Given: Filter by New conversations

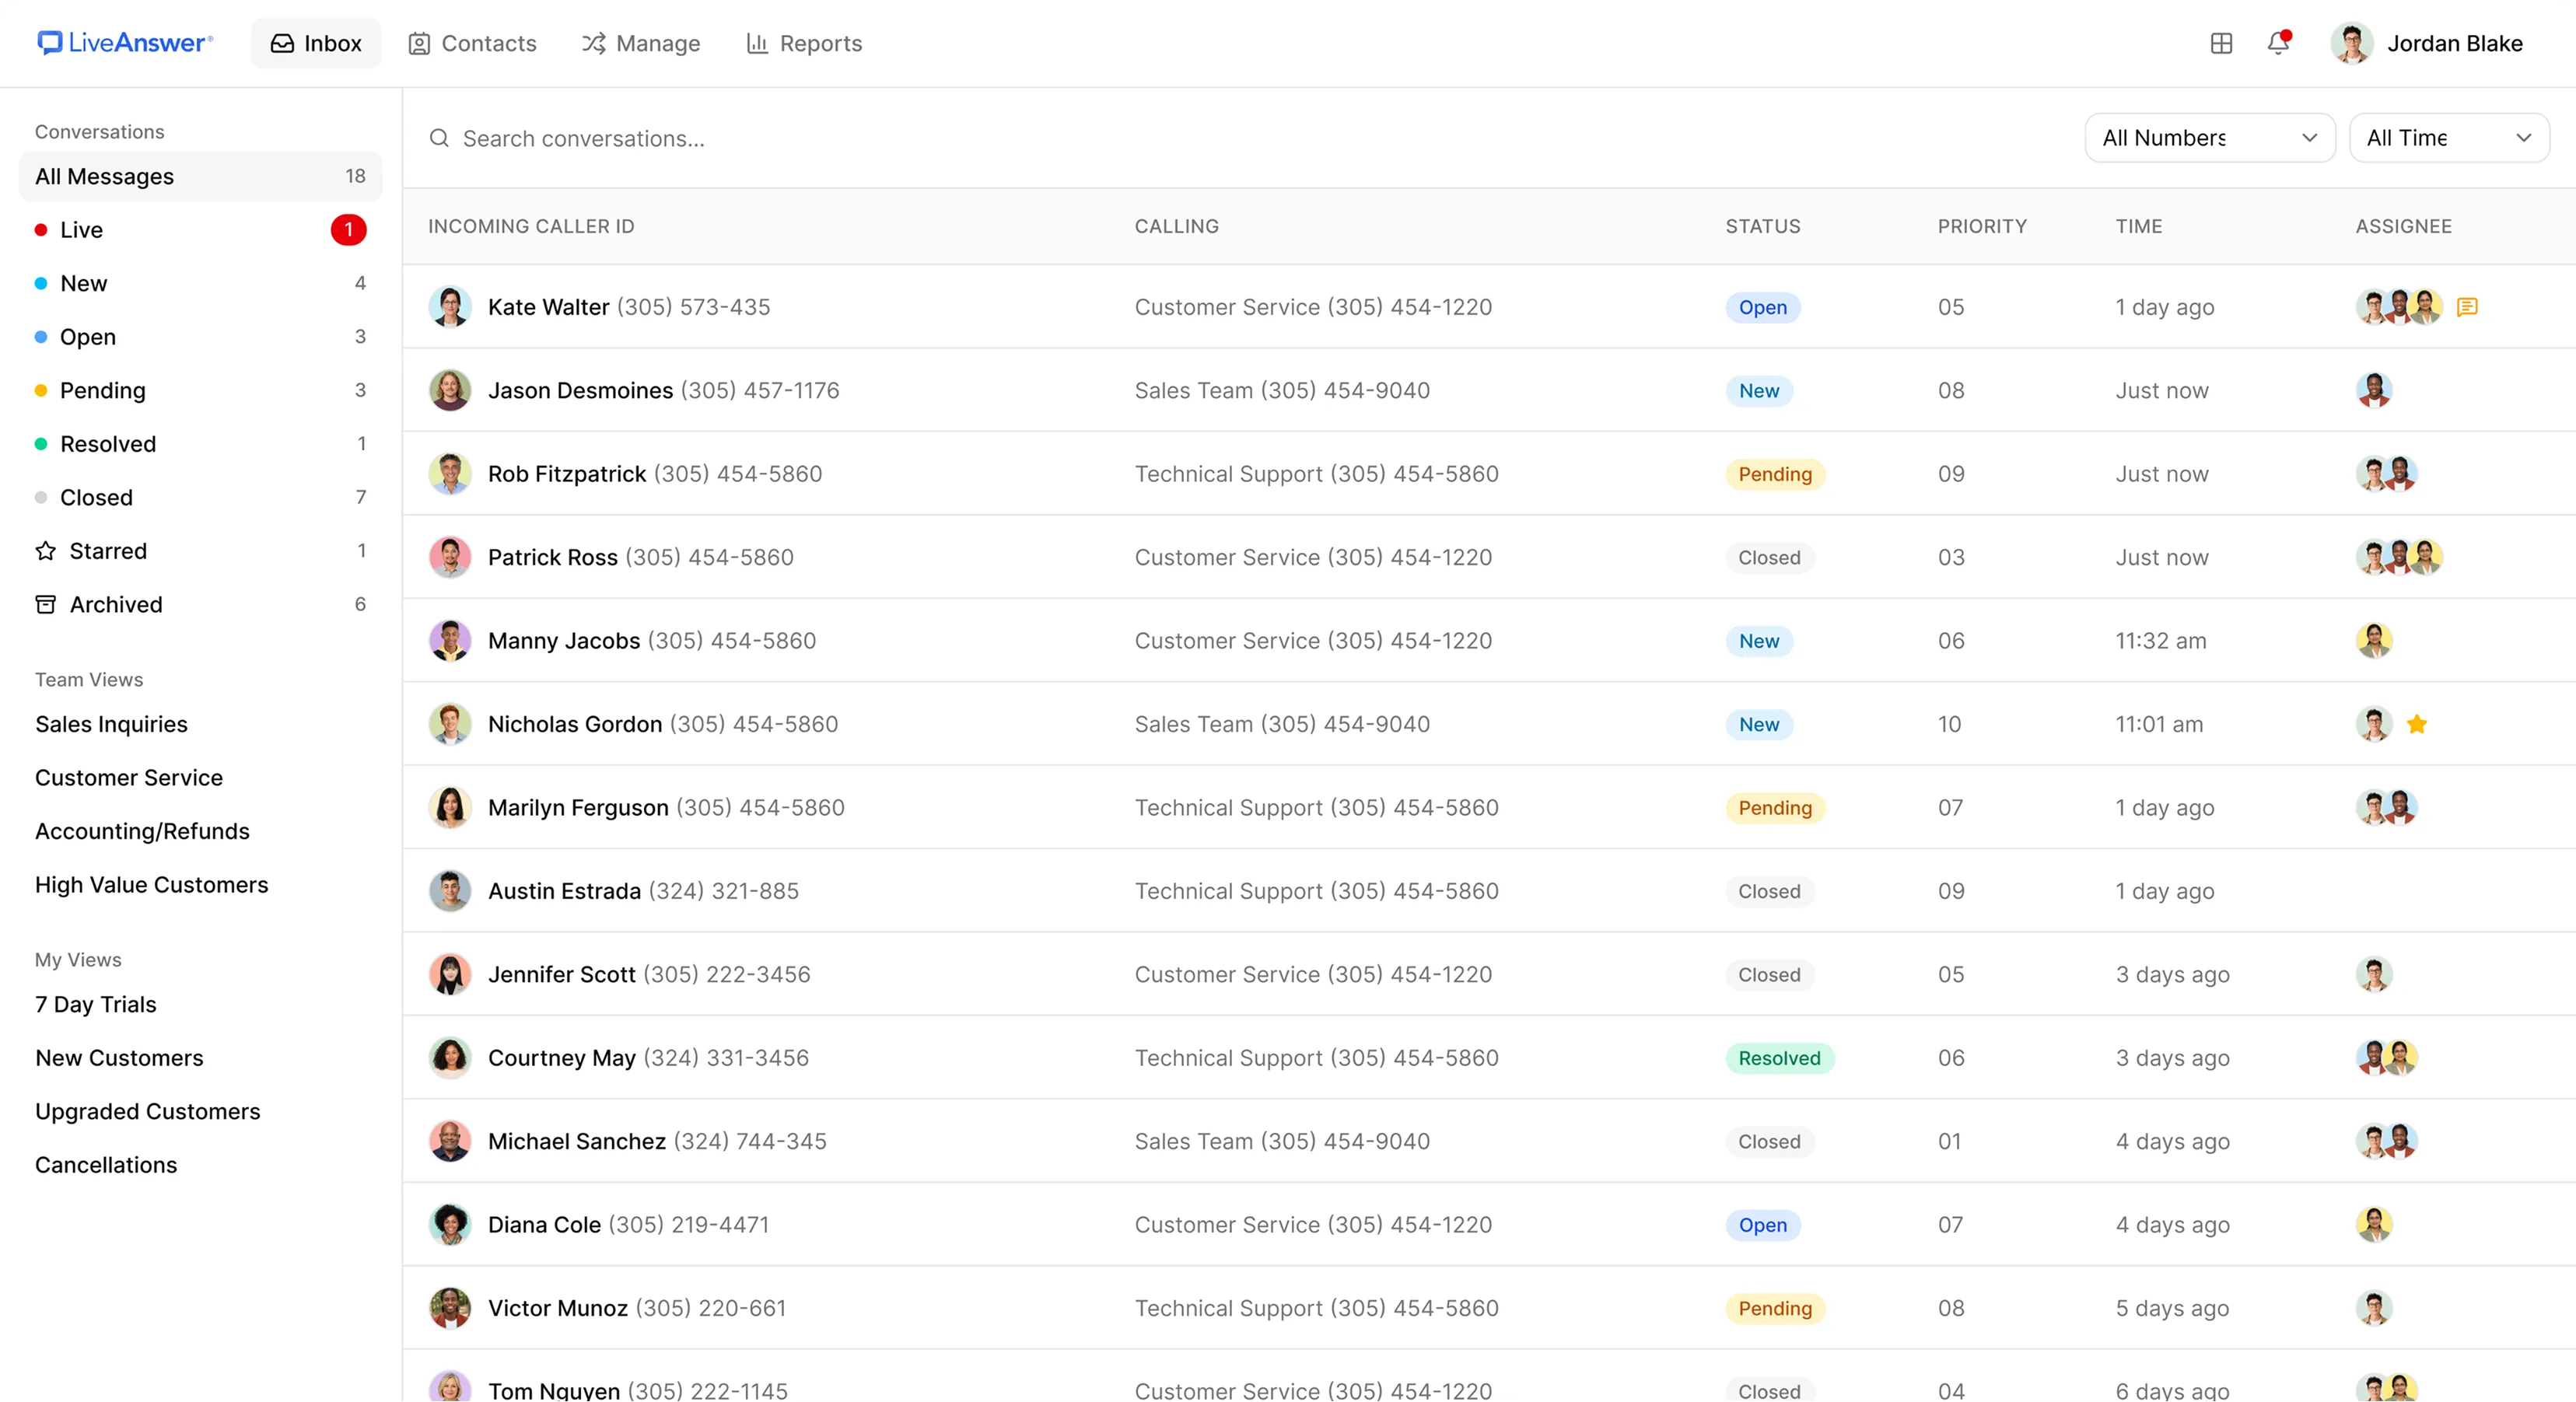Looking at the screenshot, I should tap(200, 283).
